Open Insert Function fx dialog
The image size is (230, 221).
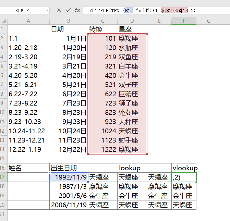coord(77,10)
